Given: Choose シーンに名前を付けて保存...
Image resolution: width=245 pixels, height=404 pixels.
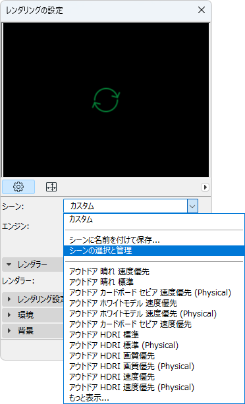Looking at the screenshot, I should coord(154,241).
